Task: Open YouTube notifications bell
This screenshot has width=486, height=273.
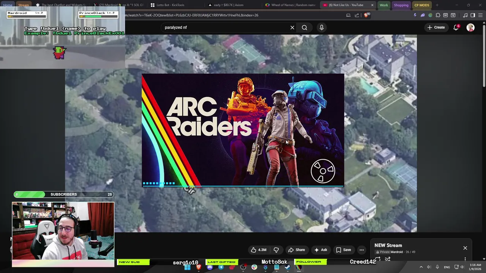Action: (456, 27)
